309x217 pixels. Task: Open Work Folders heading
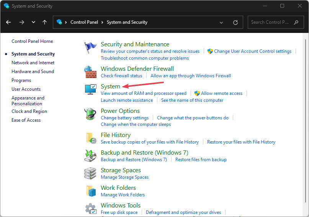pyautogui.click(x=118, y=188)
